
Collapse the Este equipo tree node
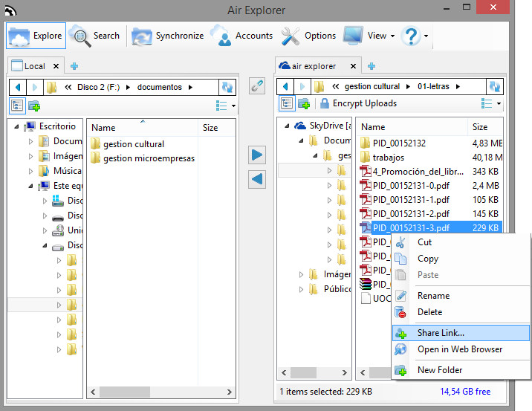coord(30,186)
